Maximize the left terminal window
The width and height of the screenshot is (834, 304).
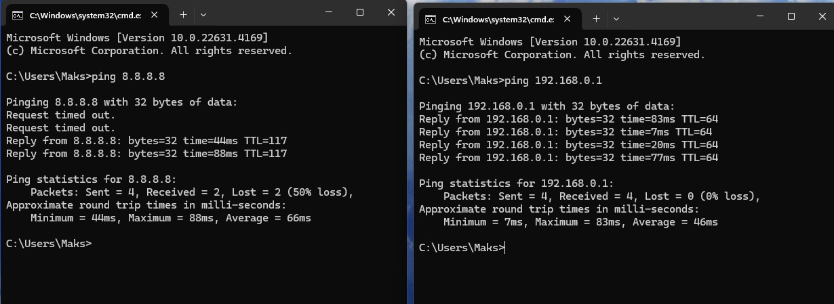pyautogui.click(x=360, y=12)
